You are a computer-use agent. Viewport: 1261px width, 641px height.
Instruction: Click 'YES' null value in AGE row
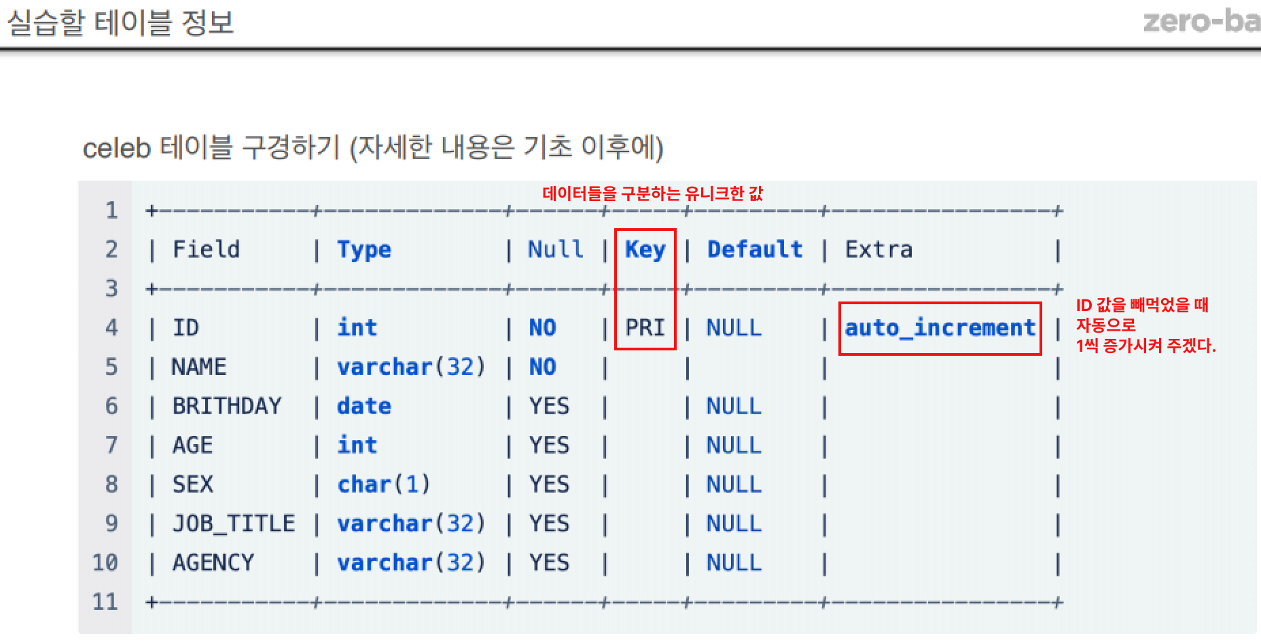coord(549,445)
